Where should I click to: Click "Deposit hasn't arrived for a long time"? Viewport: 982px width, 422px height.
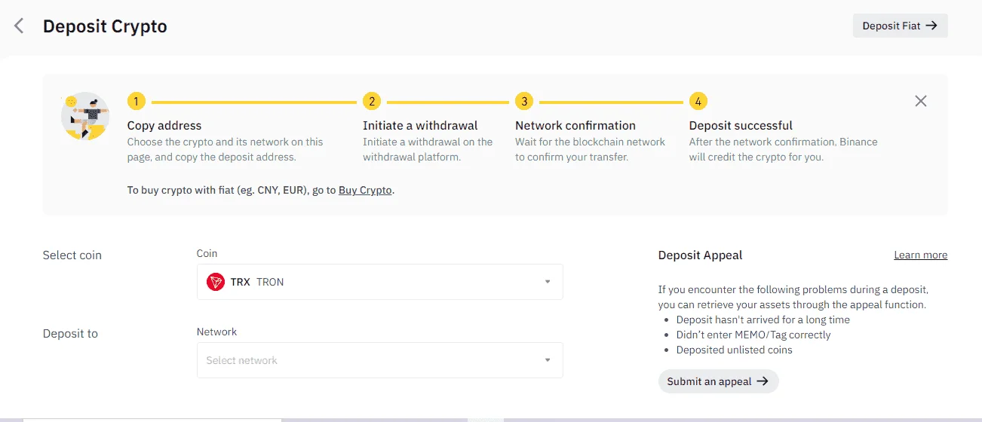tap(763, 320)
